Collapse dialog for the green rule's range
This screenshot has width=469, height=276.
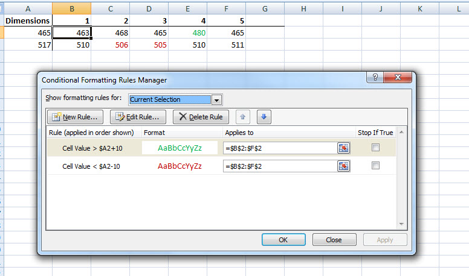coord(343,148)
